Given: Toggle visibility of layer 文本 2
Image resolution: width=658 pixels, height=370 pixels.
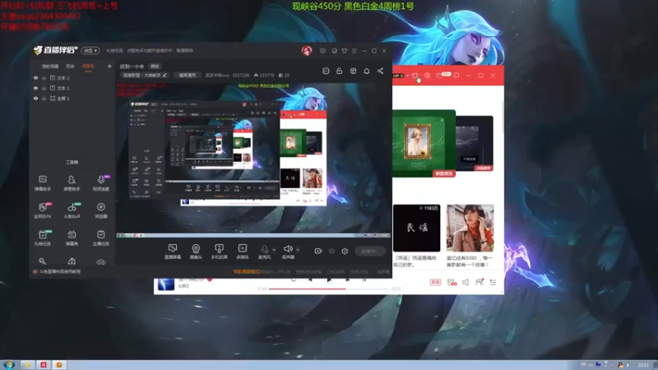Looking at the screenshot, I should click(x=35, y=78).
